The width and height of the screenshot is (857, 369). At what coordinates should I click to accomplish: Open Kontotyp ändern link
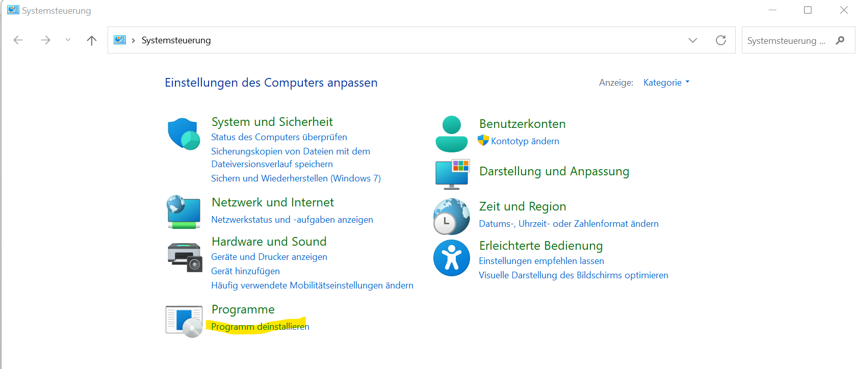525,141
